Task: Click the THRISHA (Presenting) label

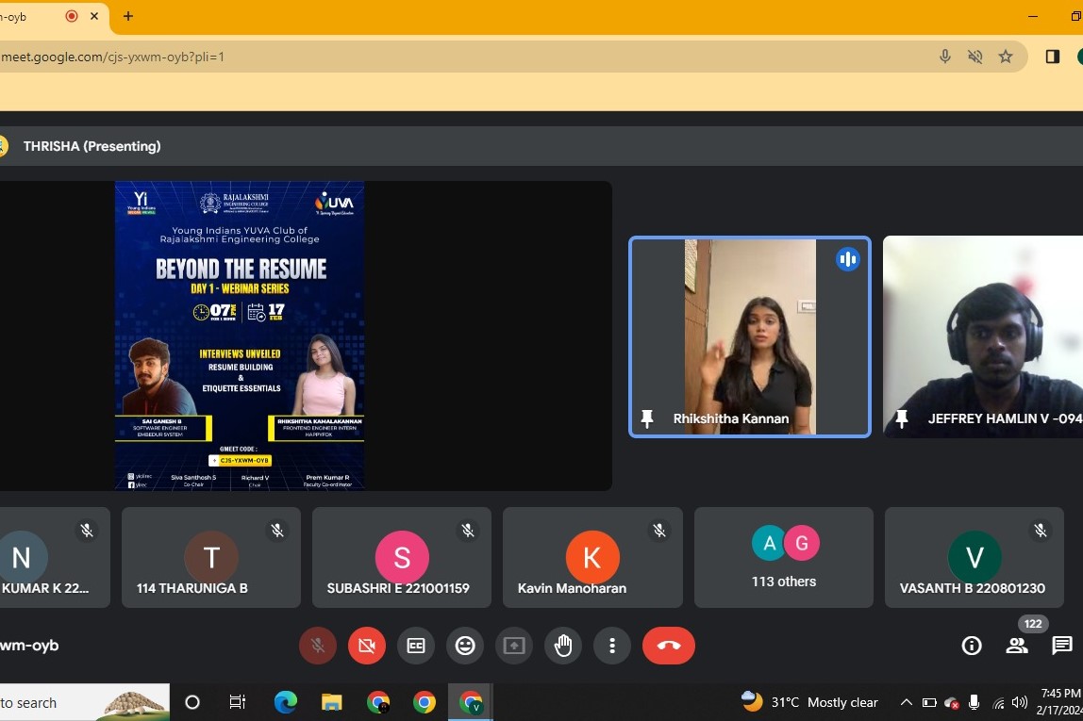Action: click(92, 146)
